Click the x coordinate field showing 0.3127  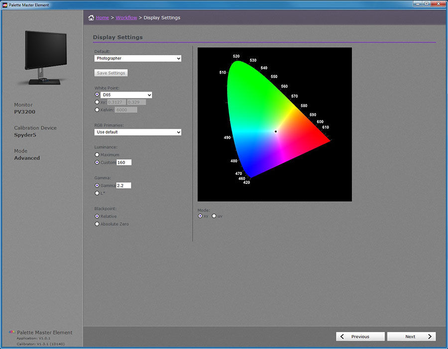116,102
